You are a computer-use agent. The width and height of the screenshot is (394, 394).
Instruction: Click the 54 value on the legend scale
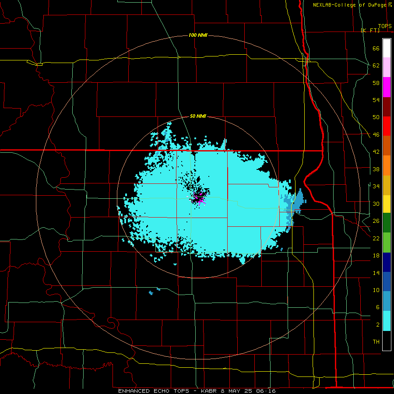coord(376,100)
